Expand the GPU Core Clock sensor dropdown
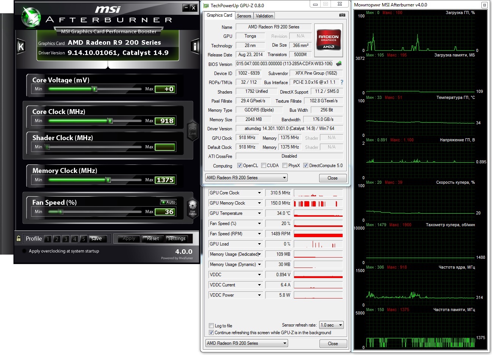Screen dimensions: 492x355 point(260,193)
